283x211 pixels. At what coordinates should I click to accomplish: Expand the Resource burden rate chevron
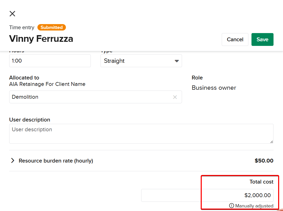12,161
